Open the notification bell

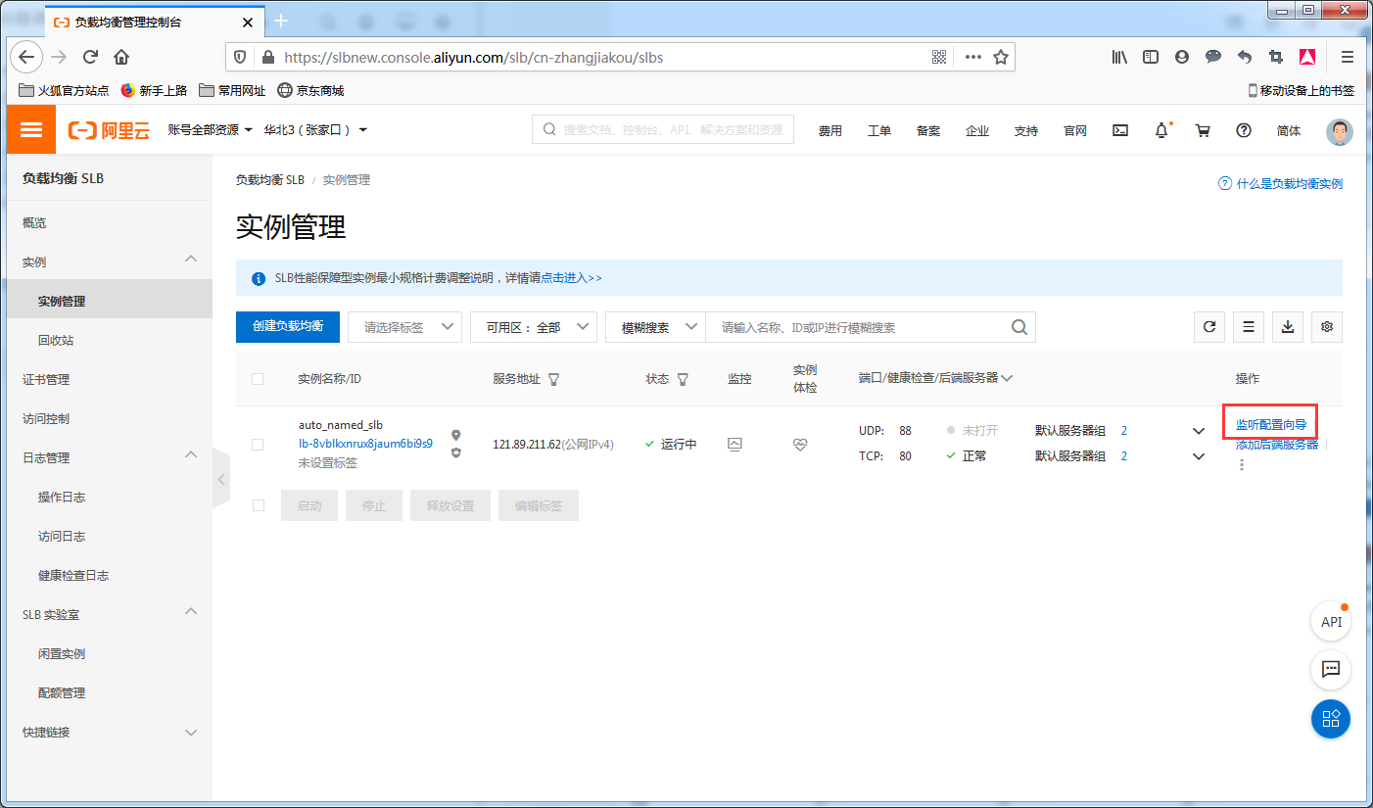pyautogui.click(x=1161, y=130)
